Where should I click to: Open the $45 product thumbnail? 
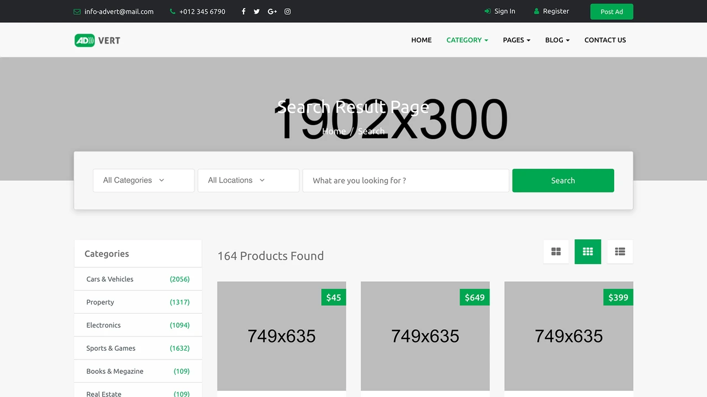pyautogui.click(x=282, y=336)
